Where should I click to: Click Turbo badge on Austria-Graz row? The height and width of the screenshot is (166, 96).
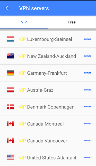tap(88, 90)
